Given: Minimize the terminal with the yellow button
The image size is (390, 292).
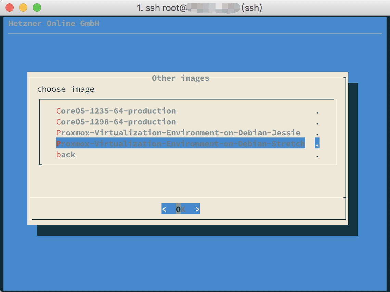Looking at the screenshot, I should 23,8.
